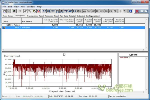Toggle the PC group filter

115,11
